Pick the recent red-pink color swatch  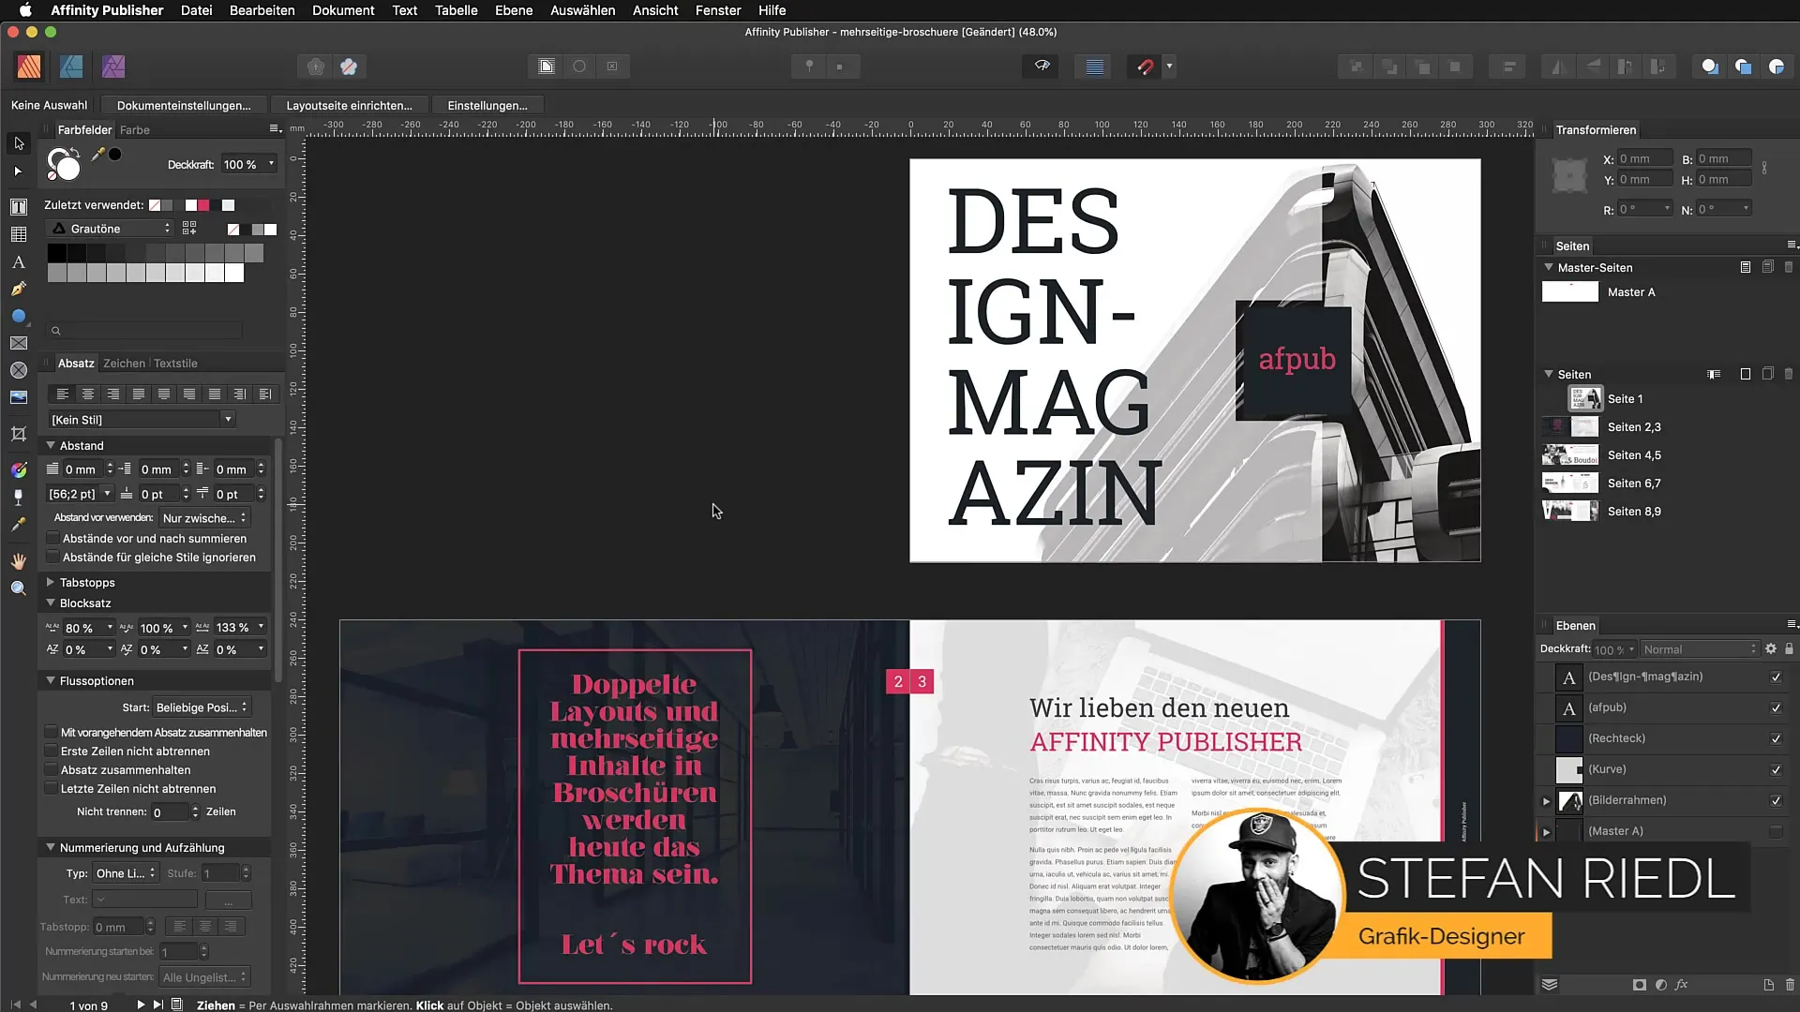pyautogui.click(x=203, y=205)
